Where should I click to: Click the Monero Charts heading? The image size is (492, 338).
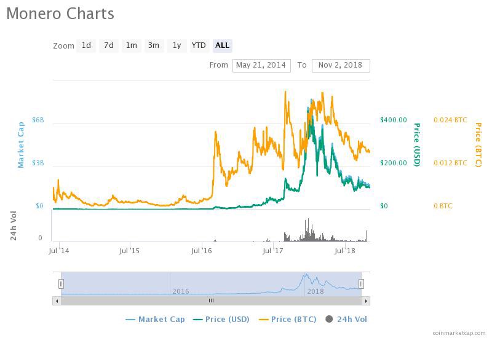60,14
